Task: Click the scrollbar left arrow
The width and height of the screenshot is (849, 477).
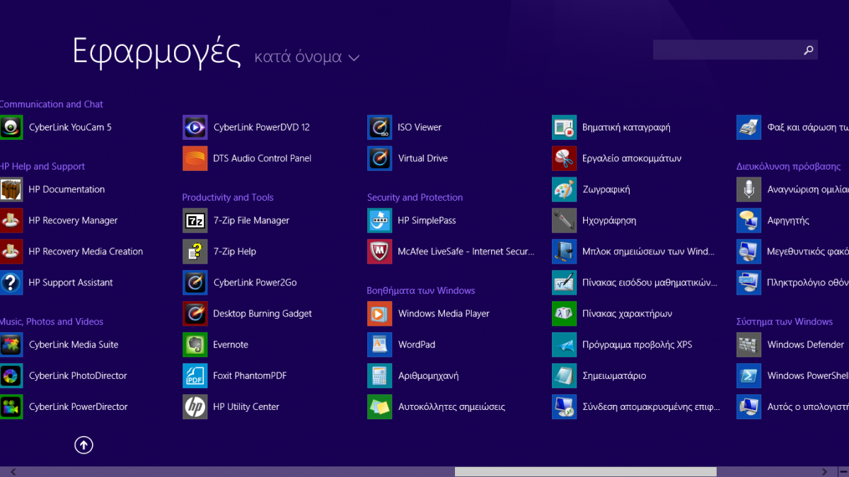Action: click(13, 471)
